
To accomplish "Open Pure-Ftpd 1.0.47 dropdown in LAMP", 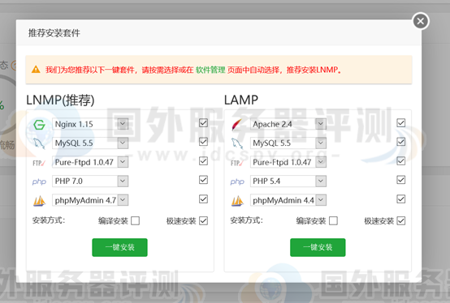I will click(288, 162).
